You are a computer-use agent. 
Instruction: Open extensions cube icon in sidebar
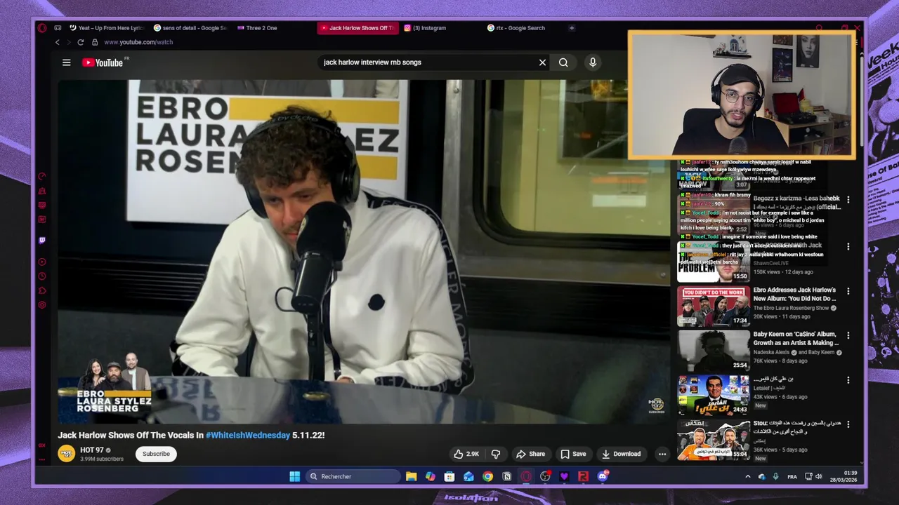point(42,290)
